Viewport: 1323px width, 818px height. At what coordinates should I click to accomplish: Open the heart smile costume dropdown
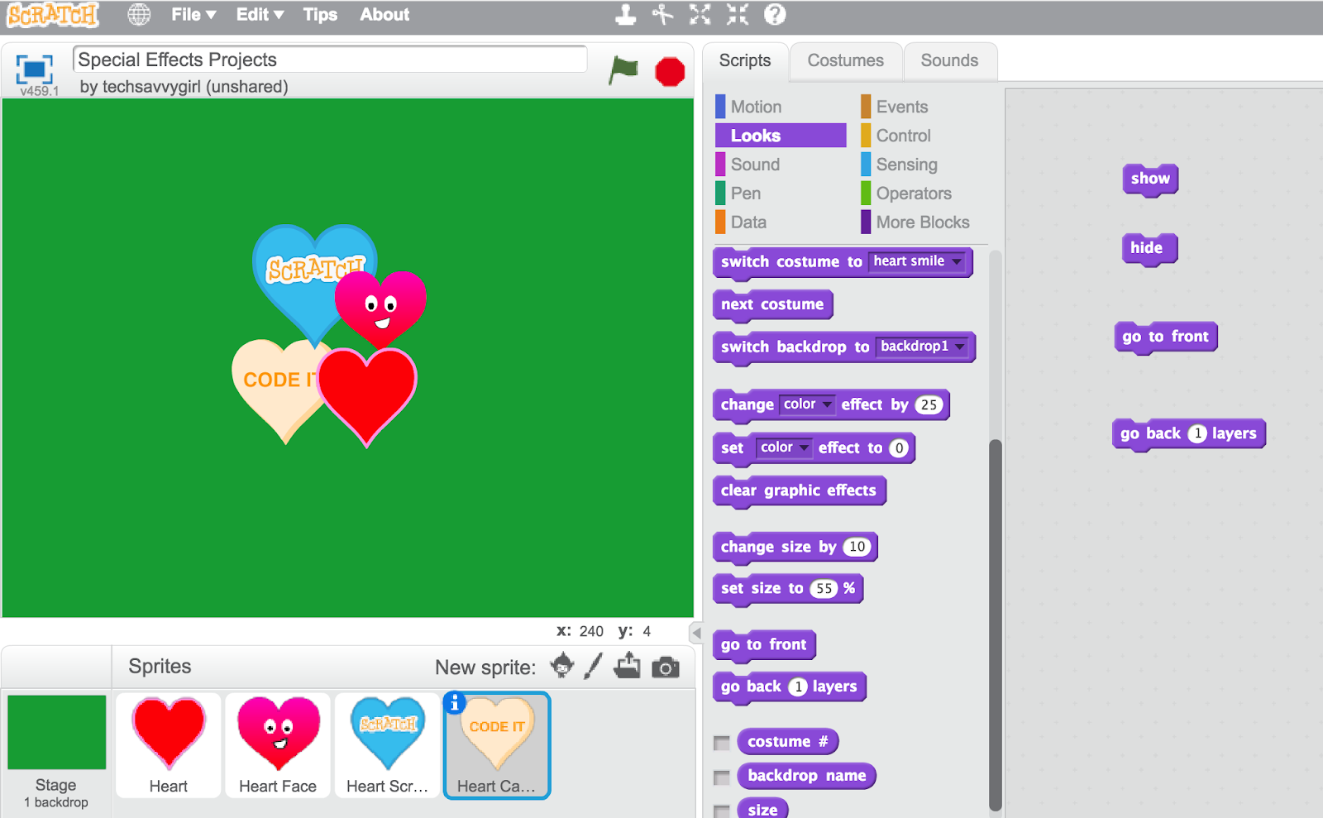click(917, 261)
